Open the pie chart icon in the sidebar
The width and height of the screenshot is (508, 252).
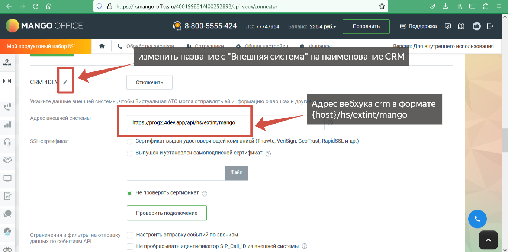(7, 231)
